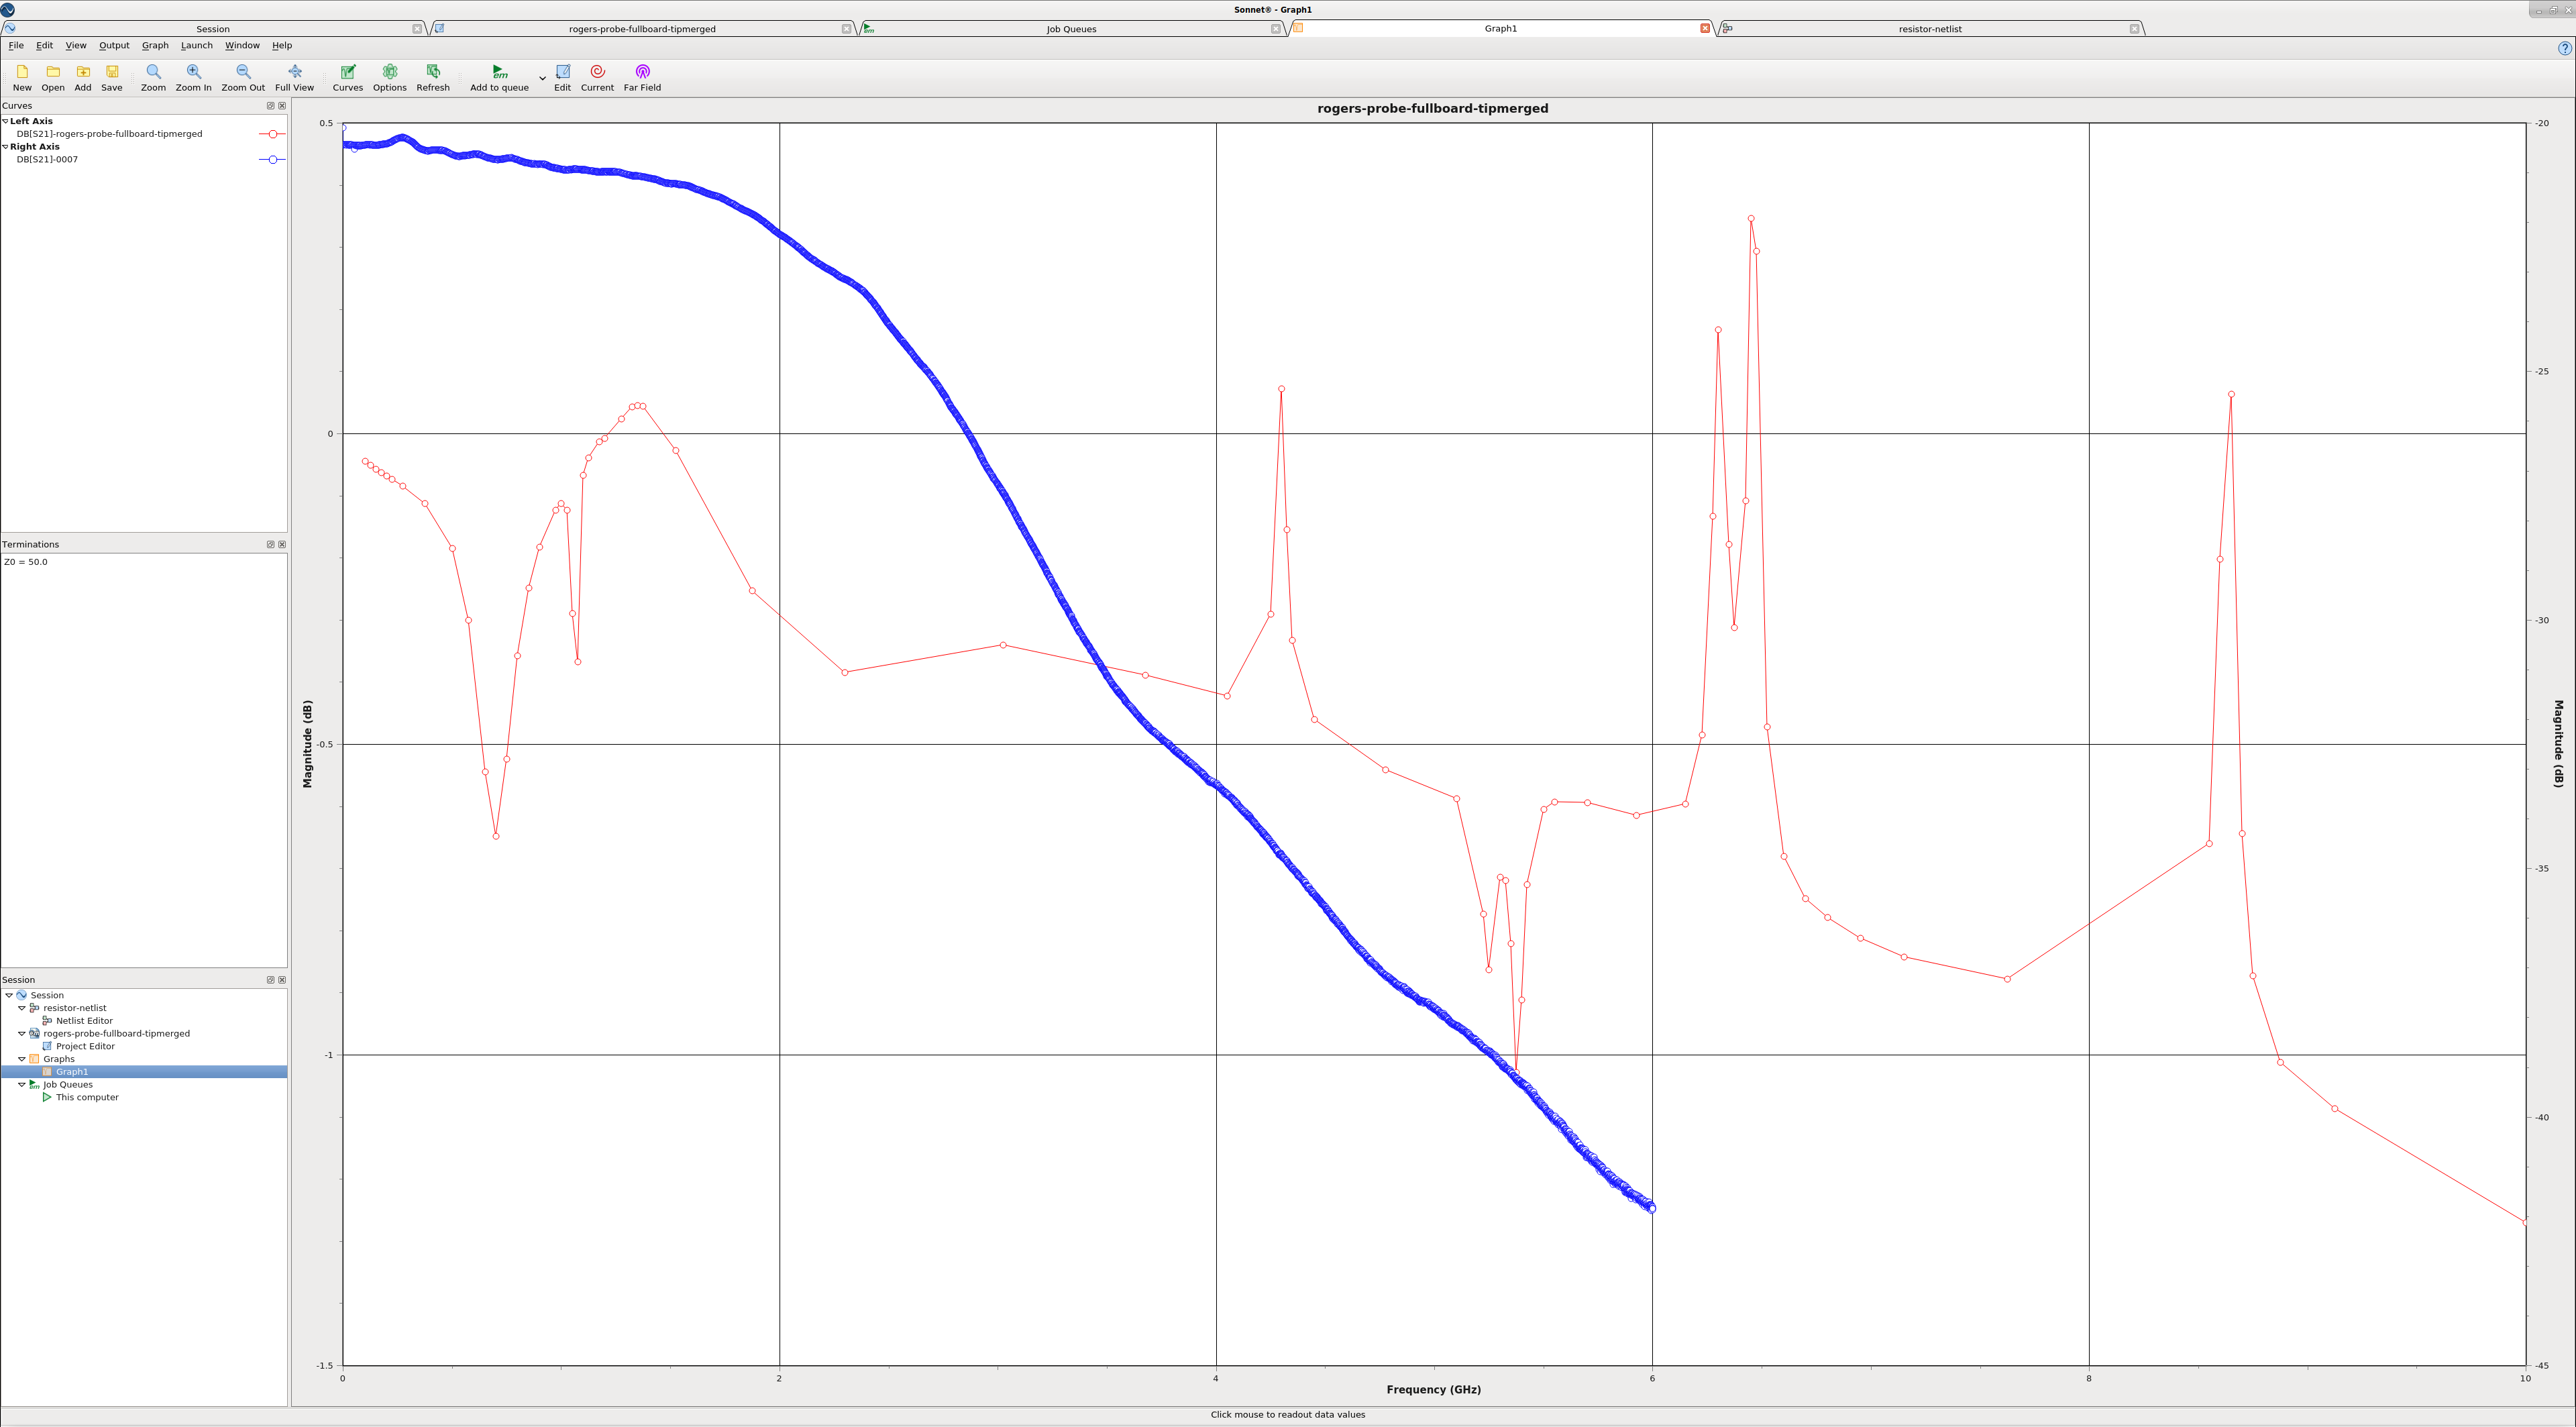Open the Graph menu
The image size is (2576, 1427).
click(155, 45)
